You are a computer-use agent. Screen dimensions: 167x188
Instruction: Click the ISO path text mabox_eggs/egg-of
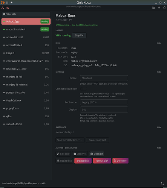click(x=93, y=65)
